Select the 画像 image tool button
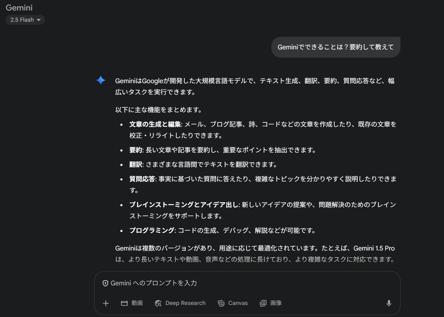This screenshot has width=444, height=317. click(271, 303)
